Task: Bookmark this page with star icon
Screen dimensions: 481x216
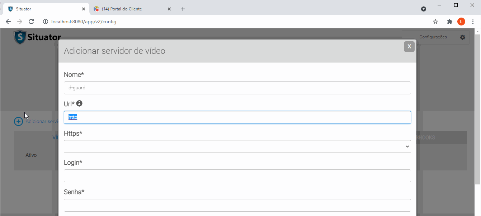Action: point(435,22)
